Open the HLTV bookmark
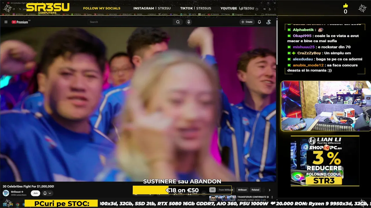Screen dimensions: 371x208 click(192, 14)
